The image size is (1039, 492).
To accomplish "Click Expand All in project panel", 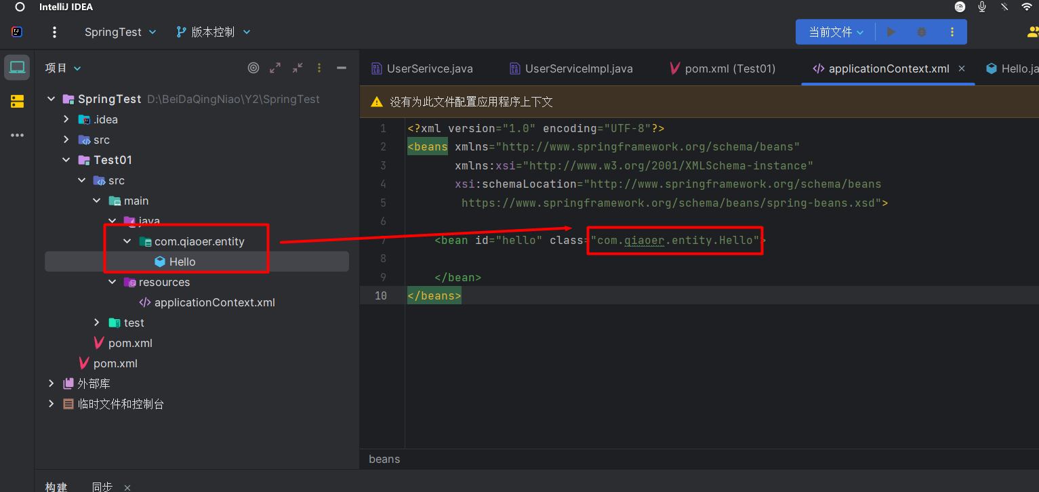I will click(275, 68).
